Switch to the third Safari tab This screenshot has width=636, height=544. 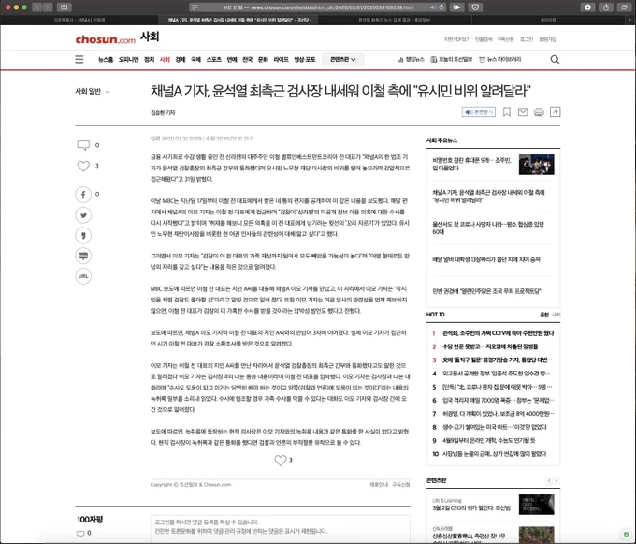pos(394,20)
